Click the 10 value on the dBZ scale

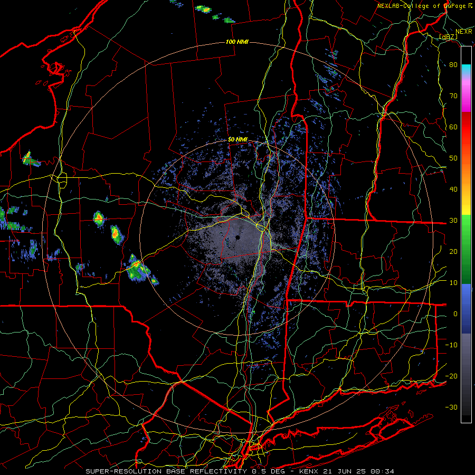coord(453,283)
